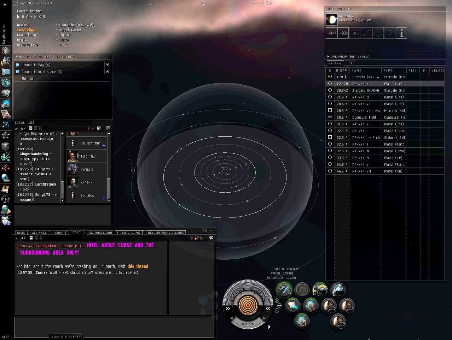The image size is (452, 340).
Task: Click Approach icon in Selected Item panel
Action: pos(331,33)
